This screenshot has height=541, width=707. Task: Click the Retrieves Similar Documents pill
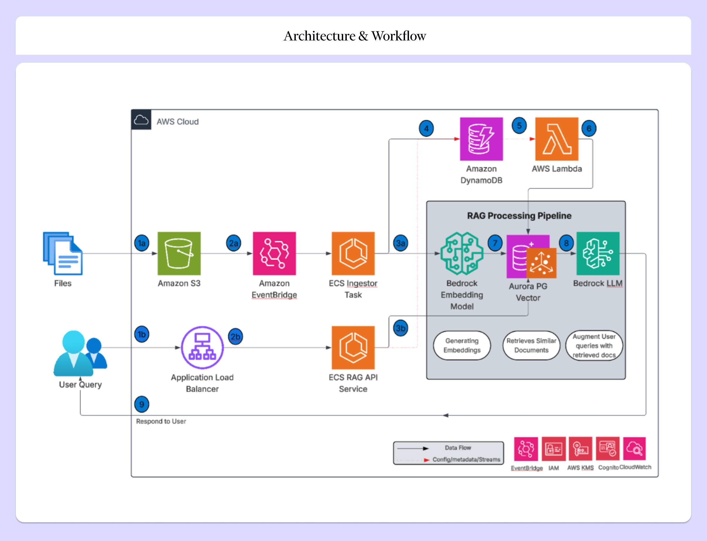point(531,345)
